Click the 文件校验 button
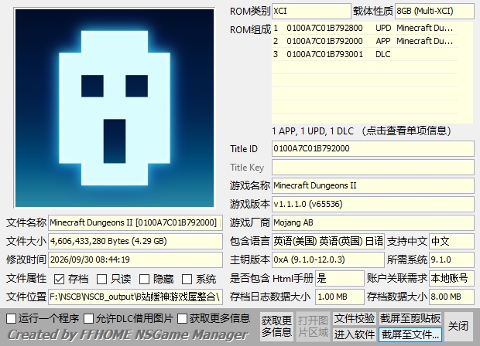The image size is (480, 346). point(355,318)
